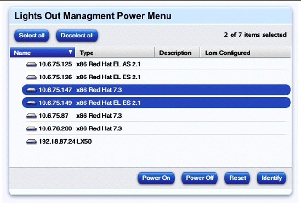
Task: Click the Power On button
Action: coord(156,178)
